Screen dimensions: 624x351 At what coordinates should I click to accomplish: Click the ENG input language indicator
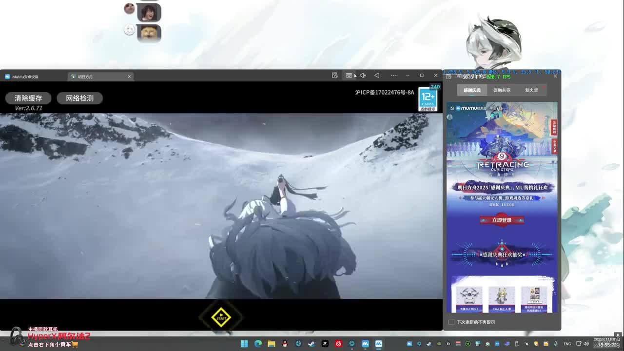coord(567,344)
